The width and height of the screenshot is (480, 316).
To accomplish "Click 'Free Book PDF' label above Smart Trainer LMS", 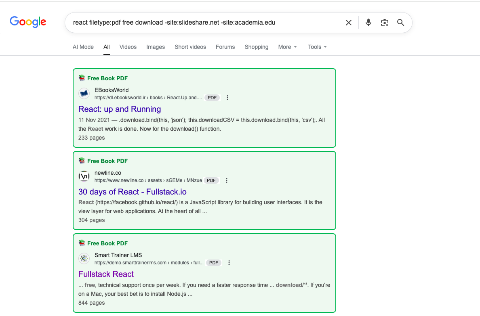I will click(107, 243).
